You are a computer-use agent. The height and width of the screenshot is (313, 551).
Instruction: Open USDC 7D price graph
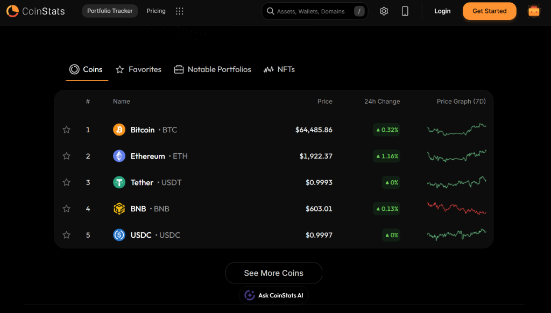point(457,234)
